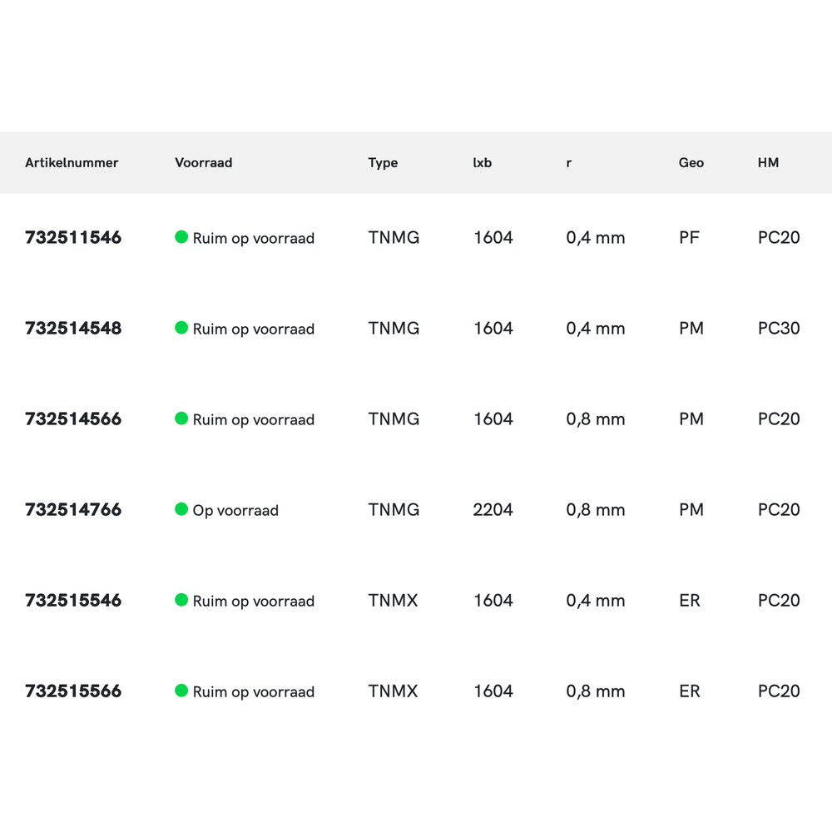Click the green stock indicator for 732514566

point(181,418)
